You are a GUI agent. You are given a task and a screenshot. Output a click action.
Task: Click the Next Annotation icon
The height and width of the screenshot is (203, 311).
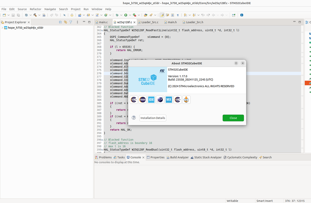point(185,15)
